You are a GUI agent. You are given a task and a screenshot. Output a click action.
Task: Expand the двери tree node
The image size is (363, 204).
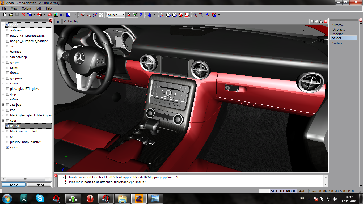click(3, 62)
